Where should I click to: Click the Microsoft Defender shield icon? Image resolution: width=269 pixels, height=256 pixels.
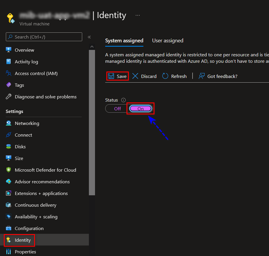(x=9, y=170)
